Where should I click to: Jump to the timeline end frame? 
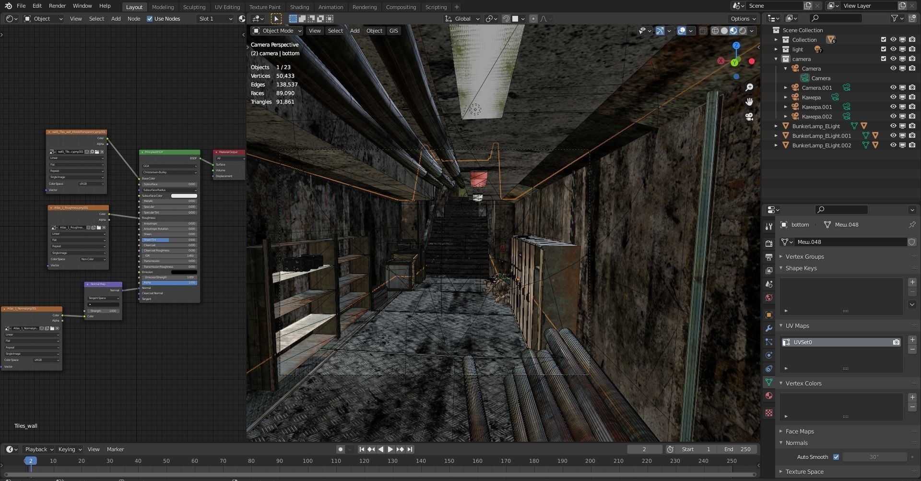[410, 449]
